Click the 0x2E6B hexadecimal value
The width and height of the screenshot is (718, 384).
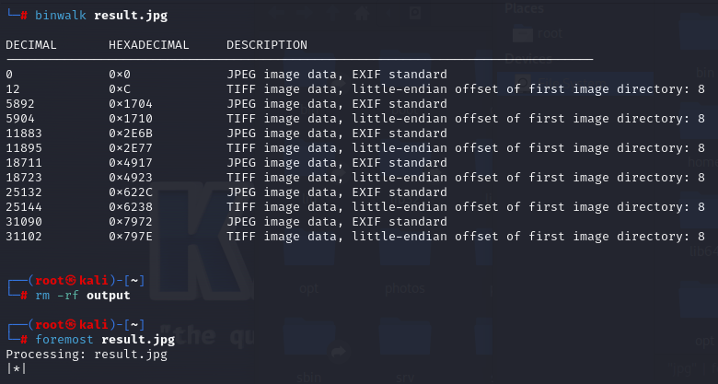(131, 134)
